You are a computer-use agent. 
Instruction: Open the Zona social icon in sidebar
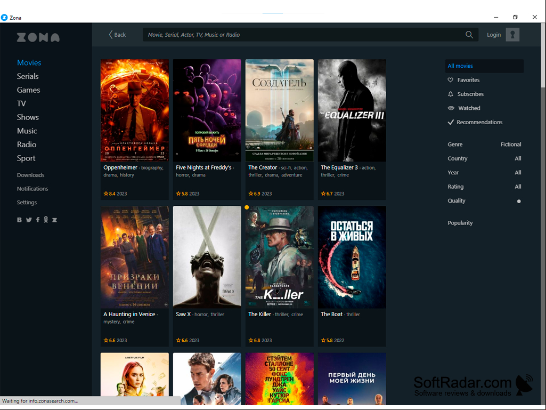55,220
